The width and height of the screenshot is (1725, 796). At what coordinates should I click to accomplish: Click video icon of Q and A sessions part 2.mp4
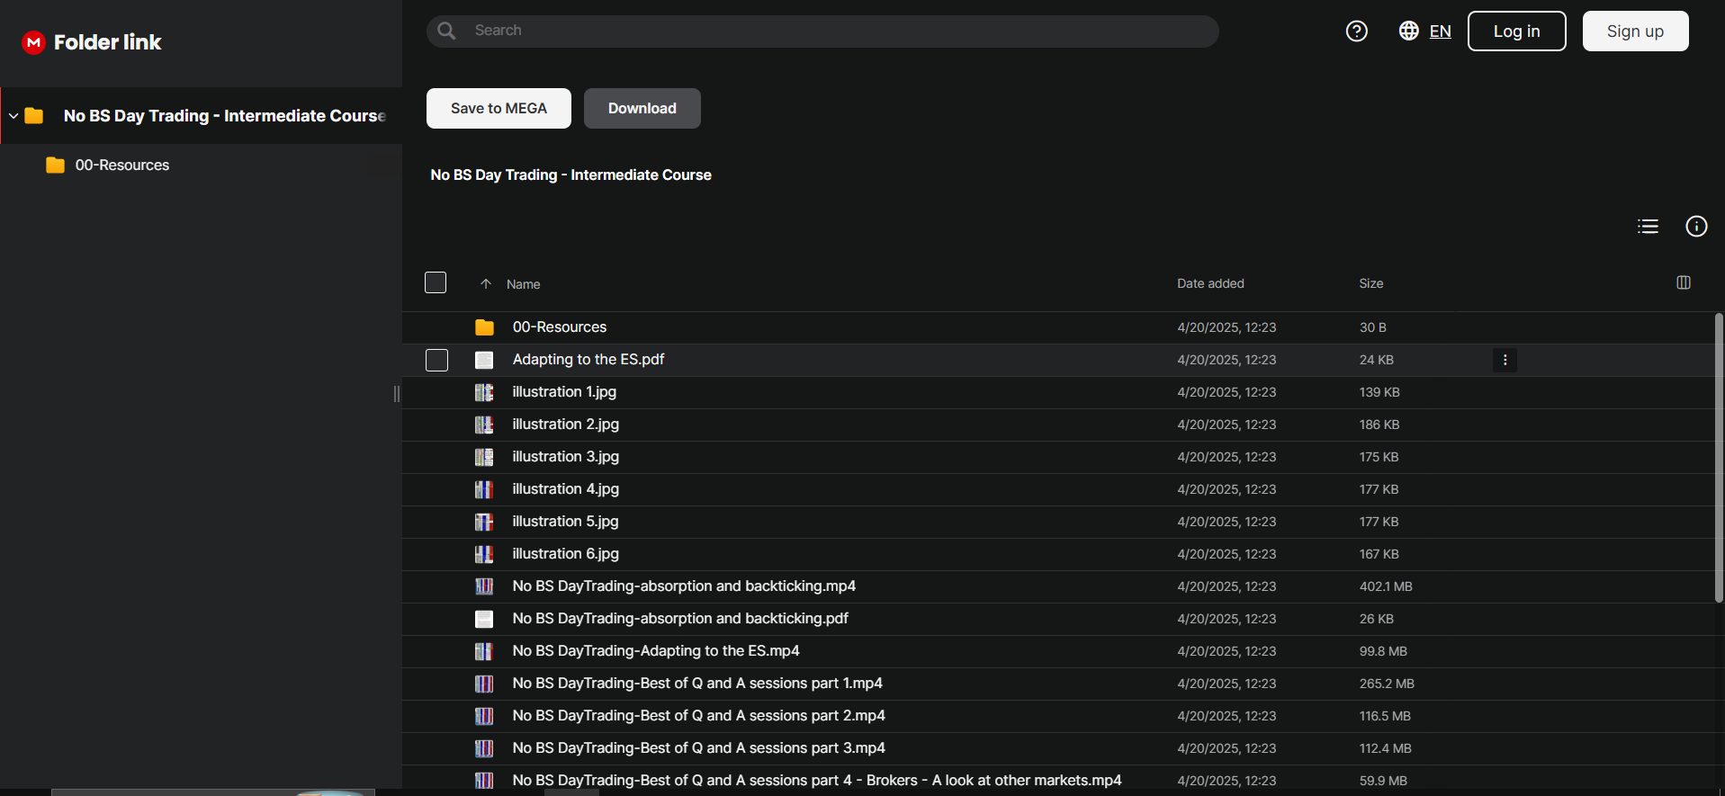pos(484,716)
